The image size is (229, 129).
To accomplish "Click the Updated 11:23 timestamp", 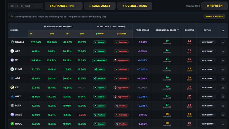I will [193, 6].
